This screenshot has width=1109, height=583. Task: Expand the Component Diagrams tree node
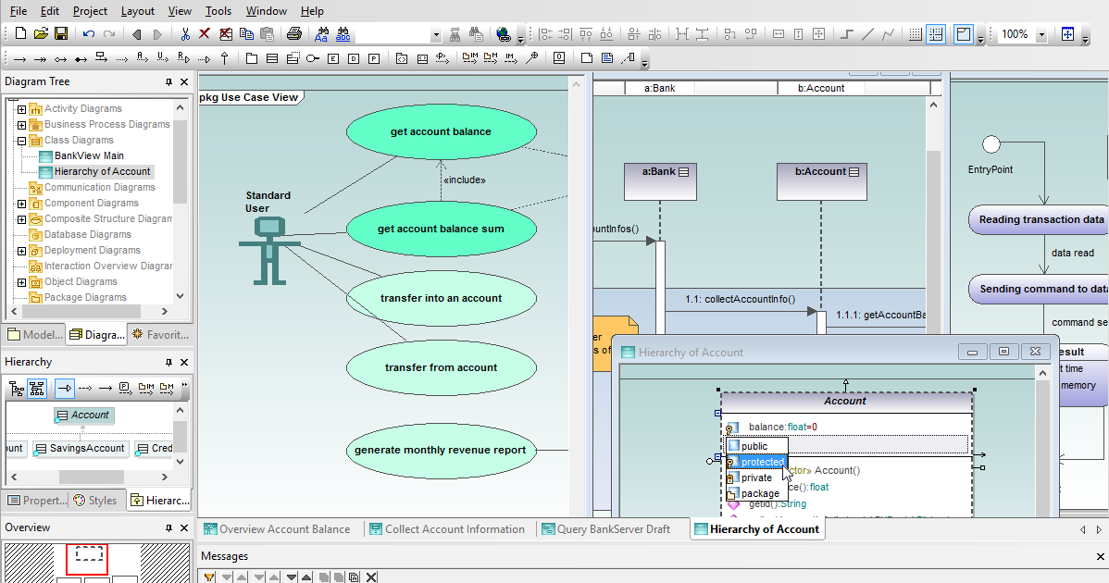pyautogui.click(x=21, y=204)
